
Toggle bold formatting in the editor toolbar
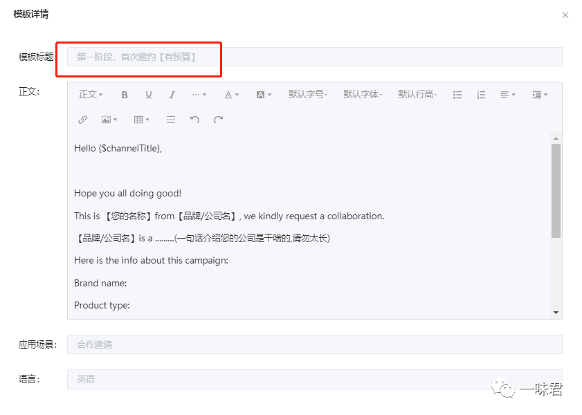(125, 95)
